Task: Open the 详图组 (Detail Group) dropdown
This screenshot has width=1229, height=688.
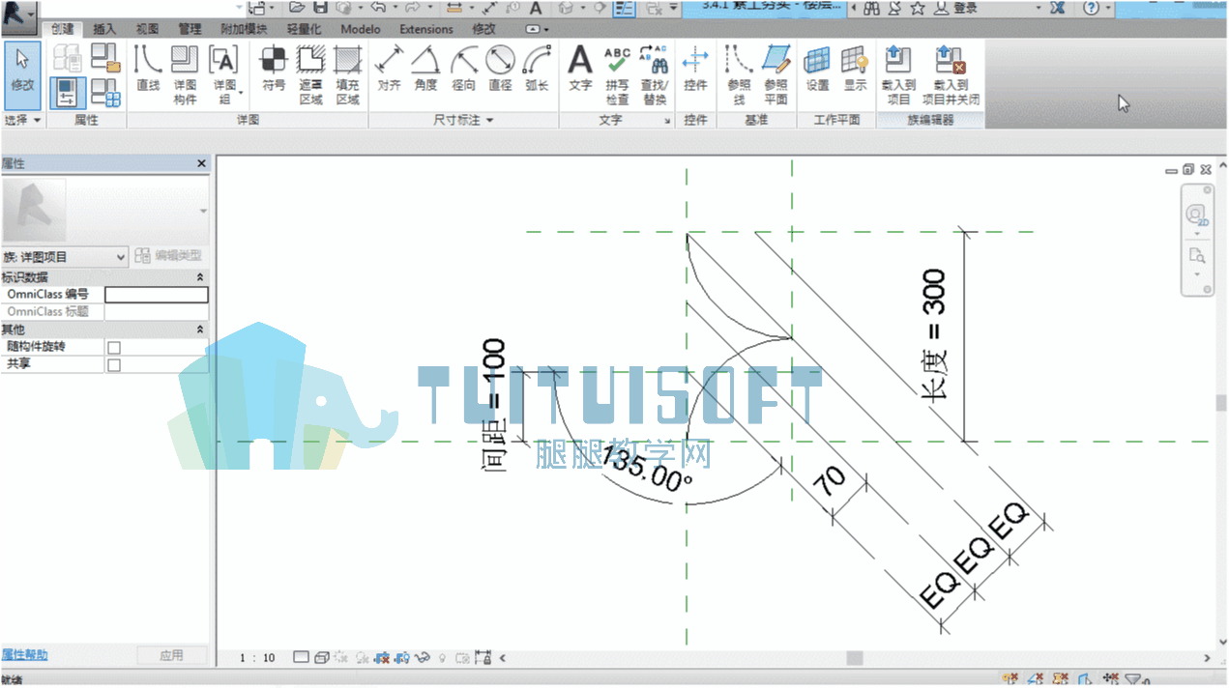Action: coord(224,74)
